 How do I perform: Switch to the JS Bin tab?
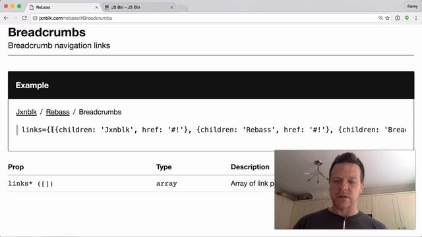pyautogui.click(x=138, y=7)
